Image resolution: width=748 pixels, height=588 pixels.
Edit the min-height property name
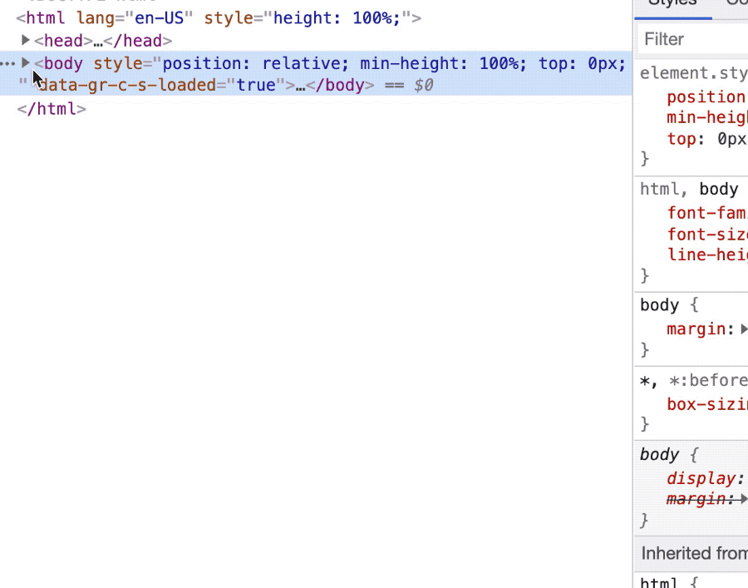tap(706, 118)
